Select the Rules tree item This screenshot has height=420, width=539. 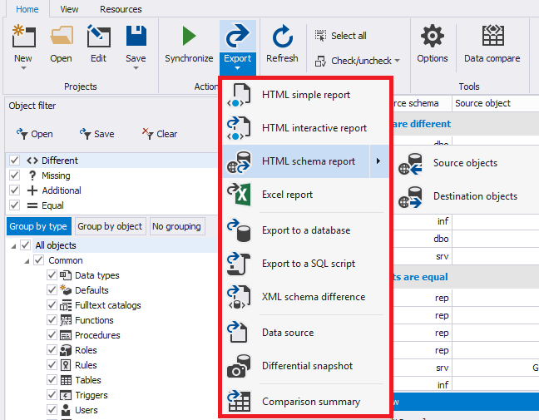tap(86, 365)
